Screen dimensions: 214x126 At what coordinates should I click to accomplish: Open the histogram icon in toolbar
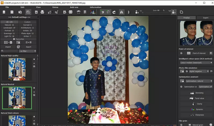coord(93,12)
